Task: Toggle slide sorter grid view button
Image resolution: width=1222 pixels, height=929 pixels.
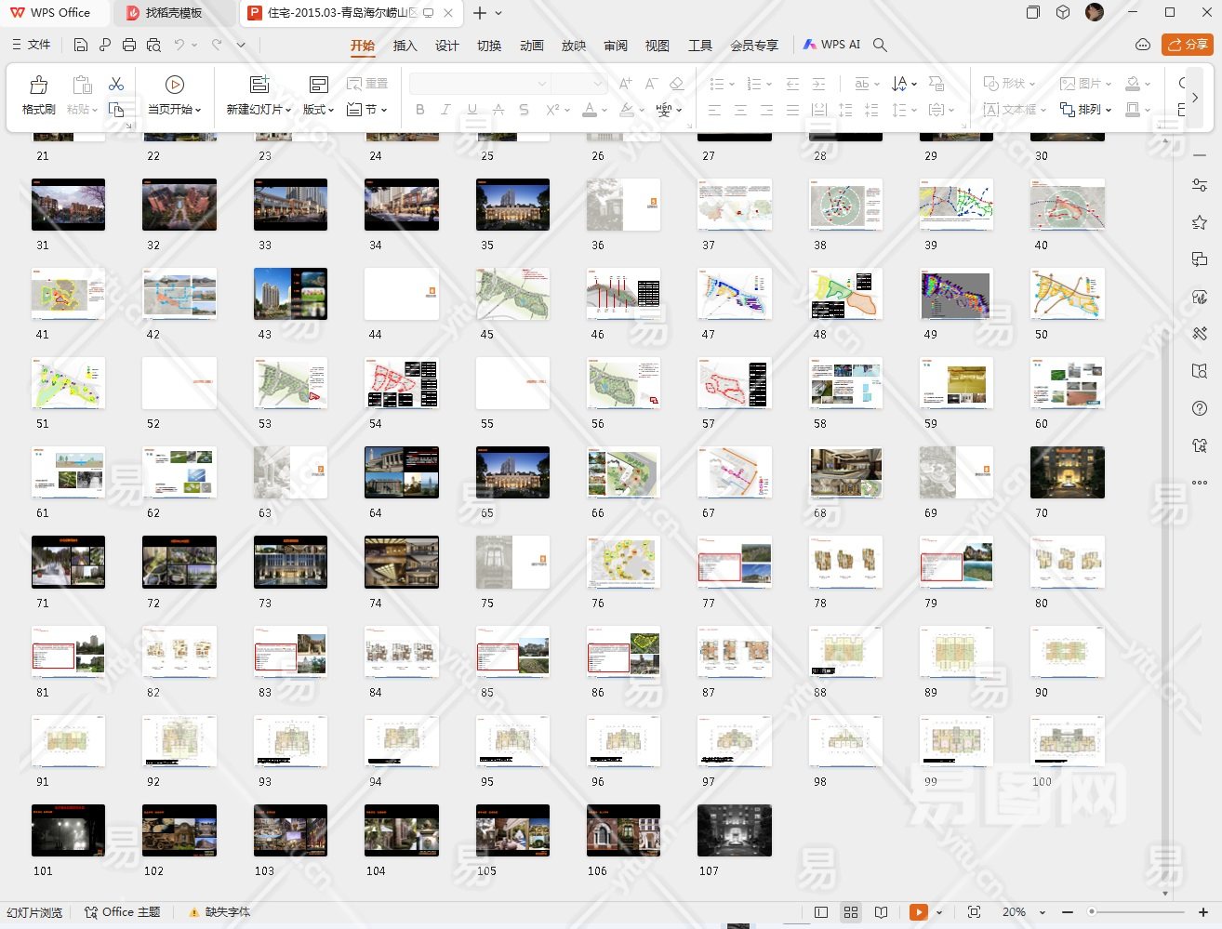Action: [850, 912]
